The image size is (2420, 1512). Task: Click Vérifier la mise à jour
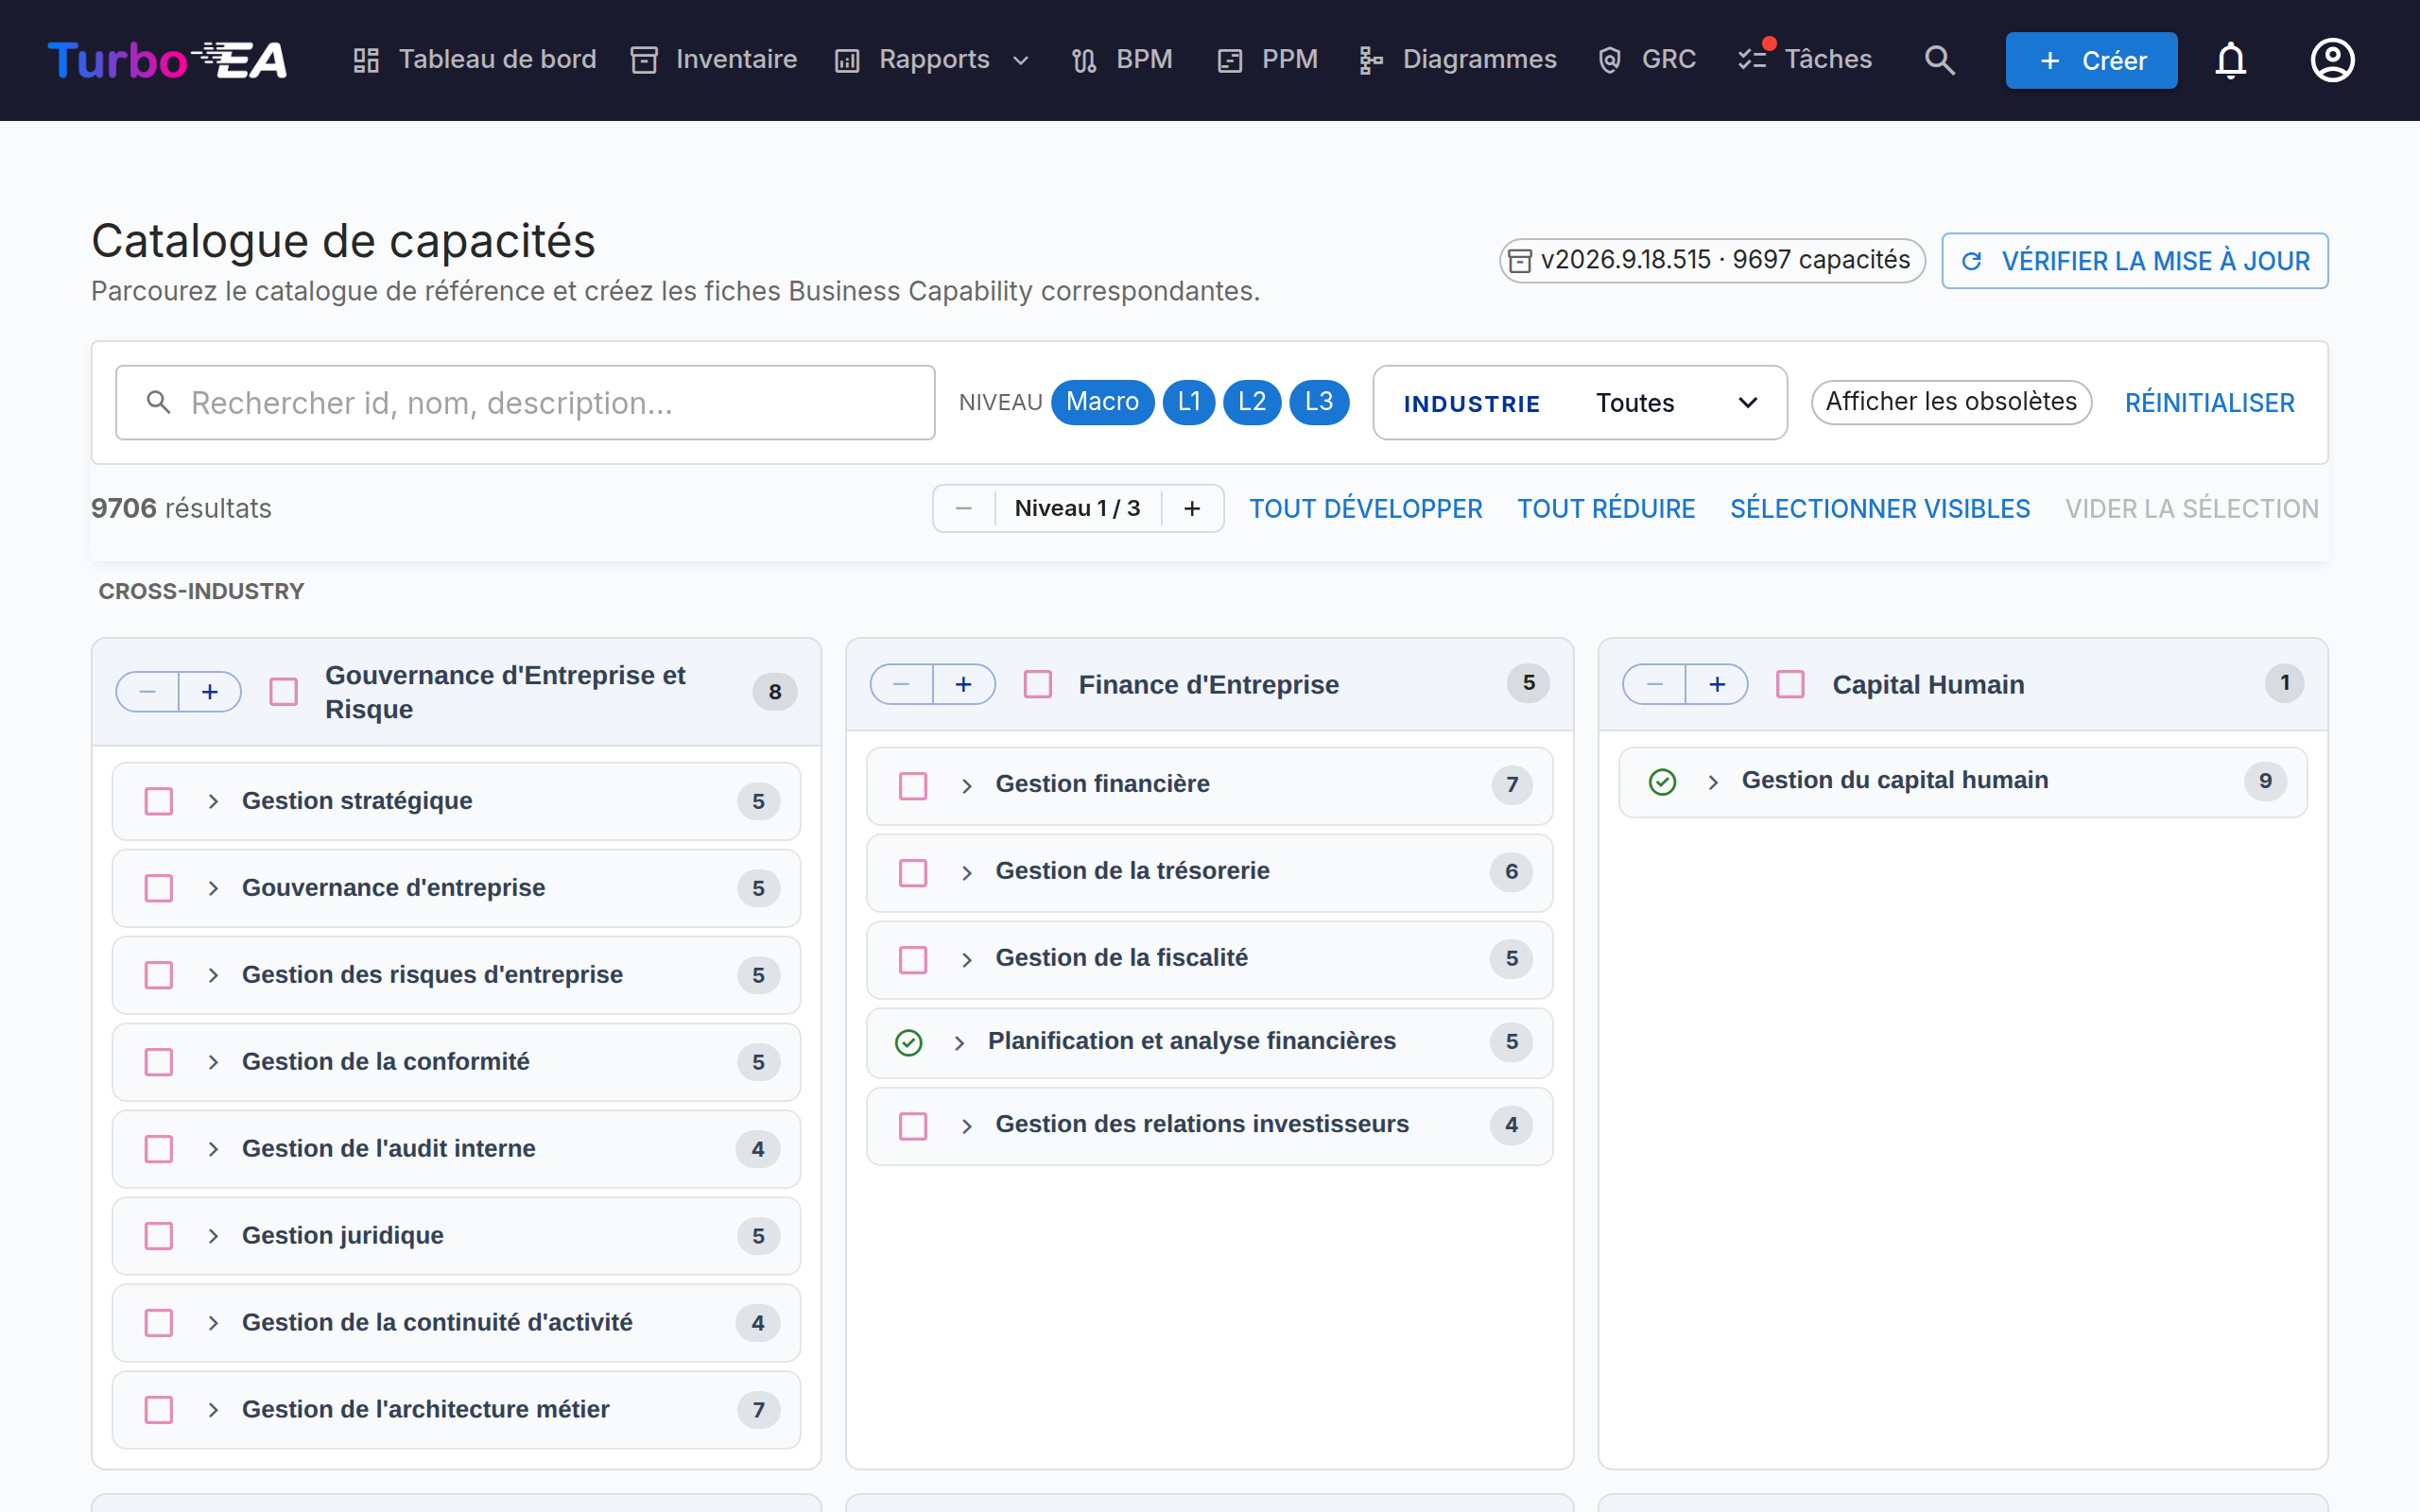coord(2134,261)
